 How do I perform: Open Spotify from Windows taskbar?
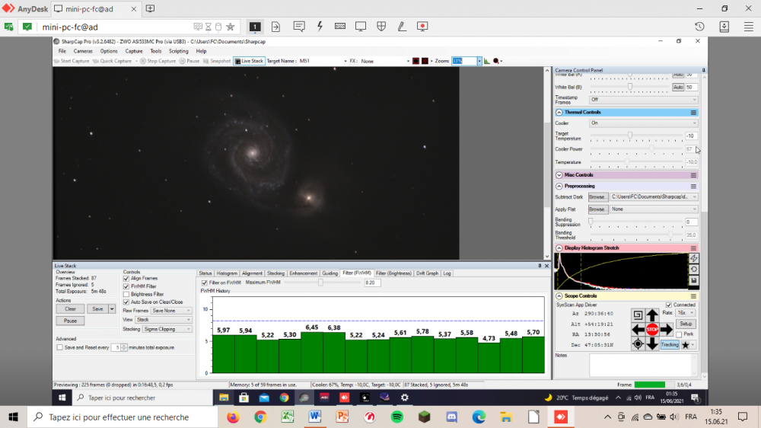point(397,417)
